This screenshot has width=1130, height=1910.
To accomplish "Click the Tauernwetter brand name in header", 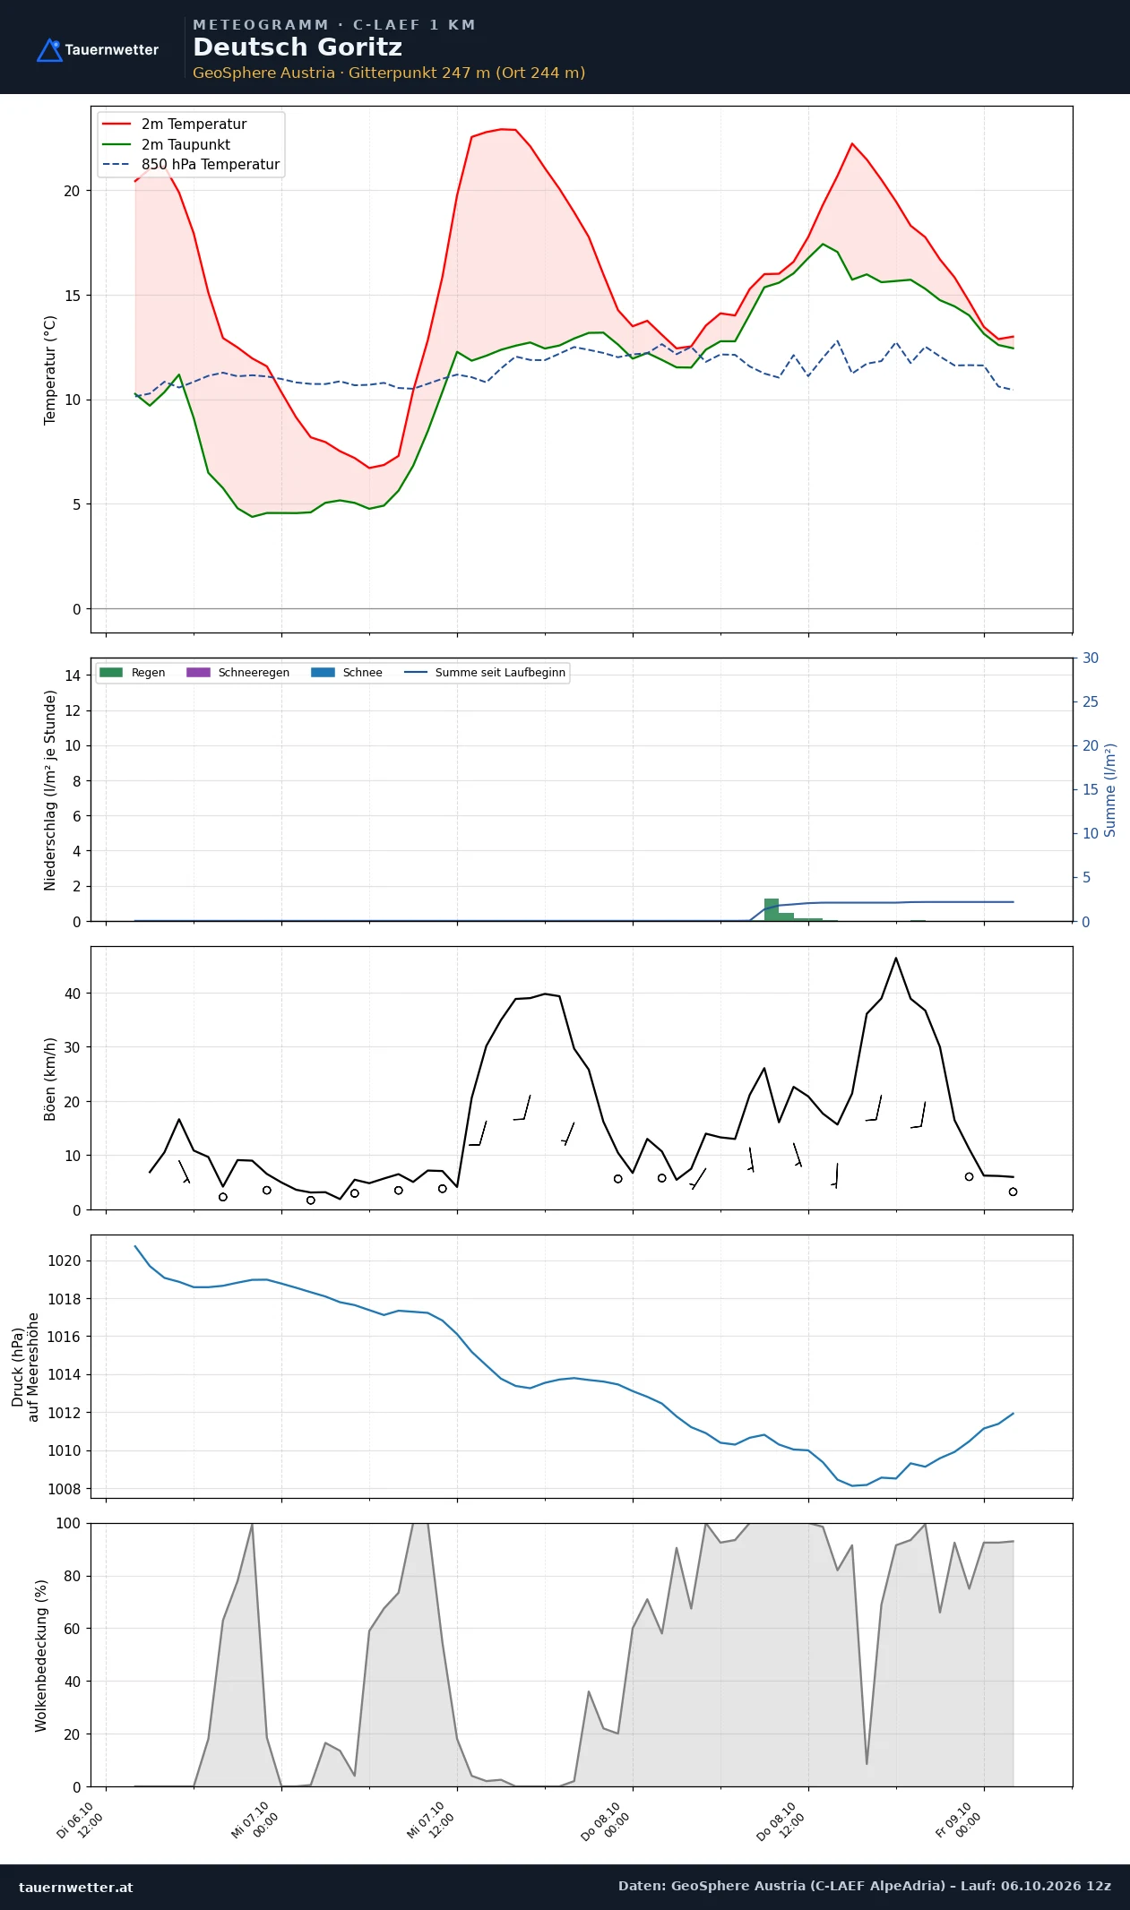I will pos(112,50).
